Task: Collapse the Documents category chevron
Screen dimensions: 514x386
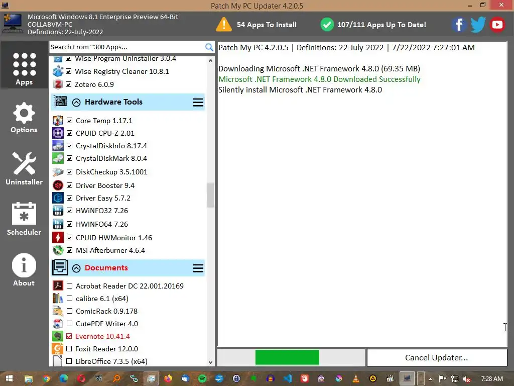Action: (76, 268)
